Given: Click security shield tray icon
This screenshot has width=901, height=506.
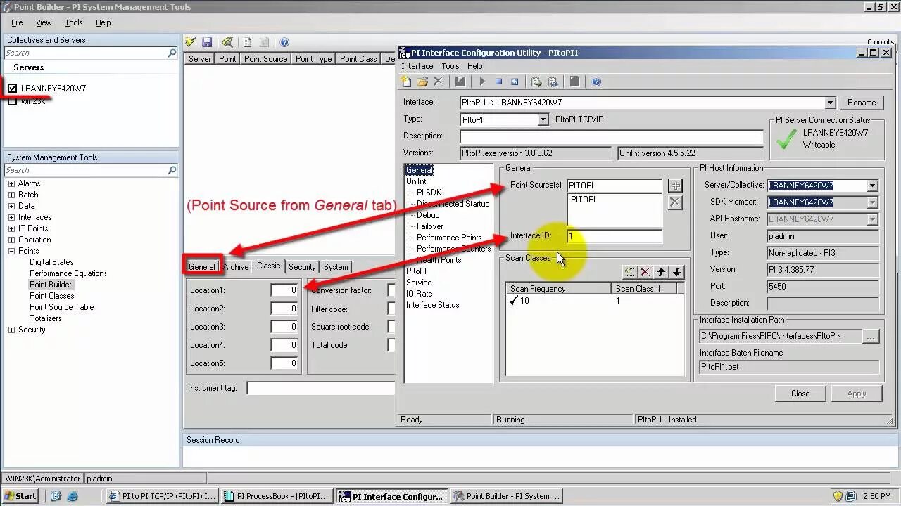Looking at the screenshot, I should click(838, 496).
